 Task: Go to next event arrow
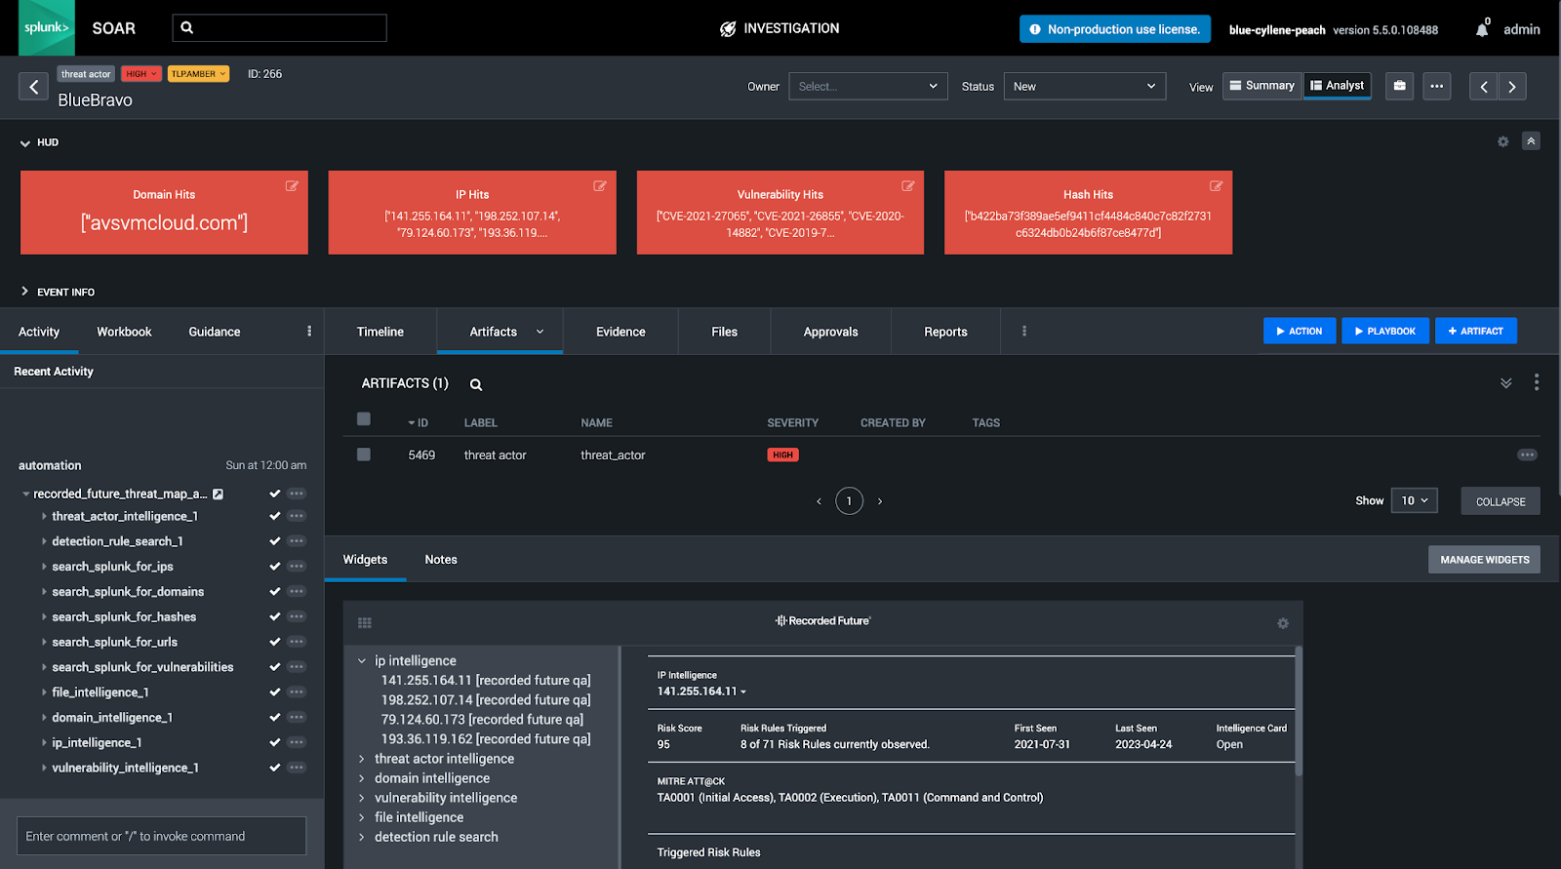click(x=1512, y=86)
